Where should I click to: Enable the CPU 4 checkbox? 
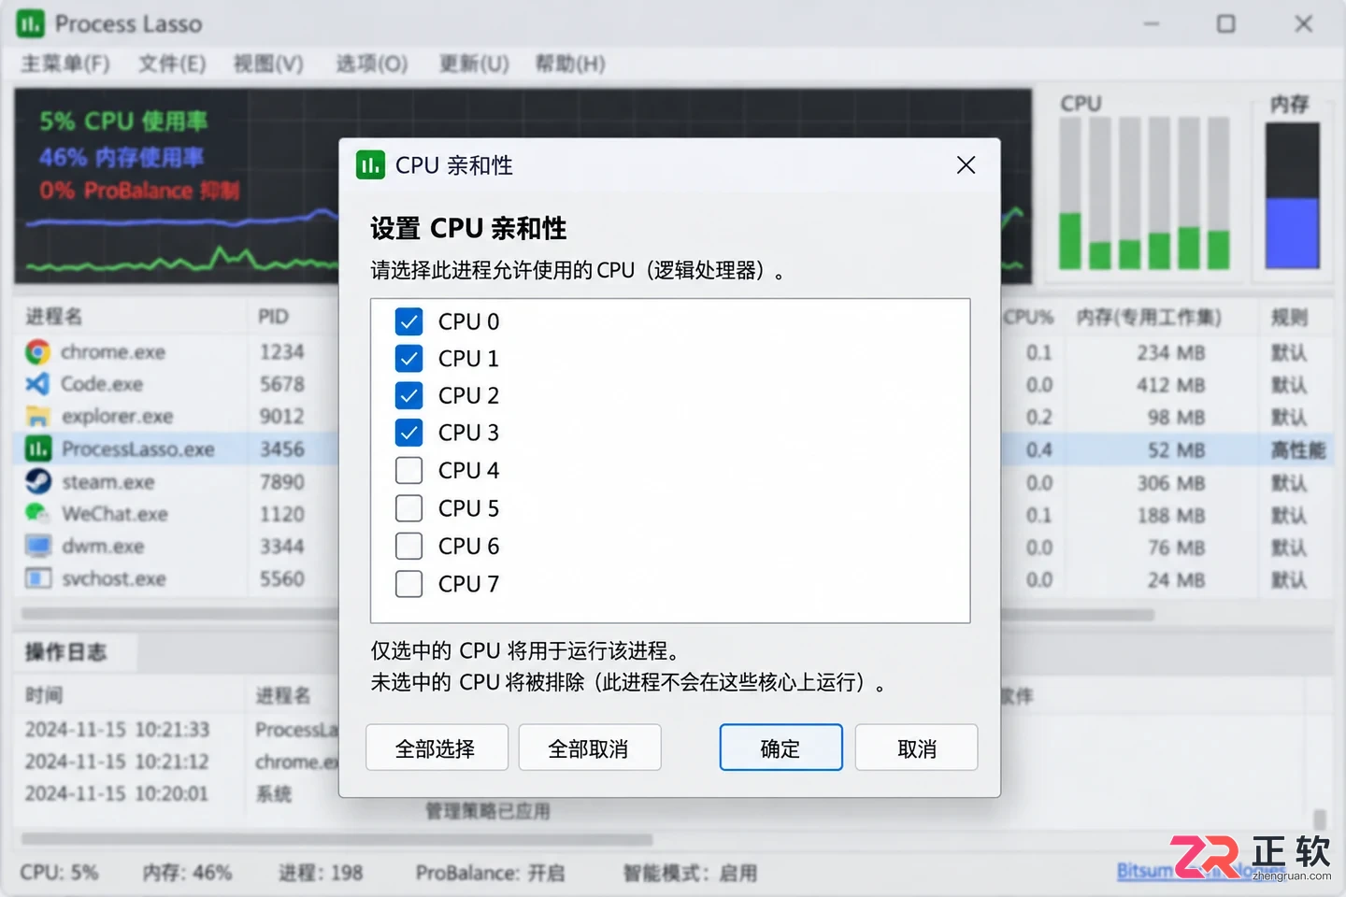[409, 470]
